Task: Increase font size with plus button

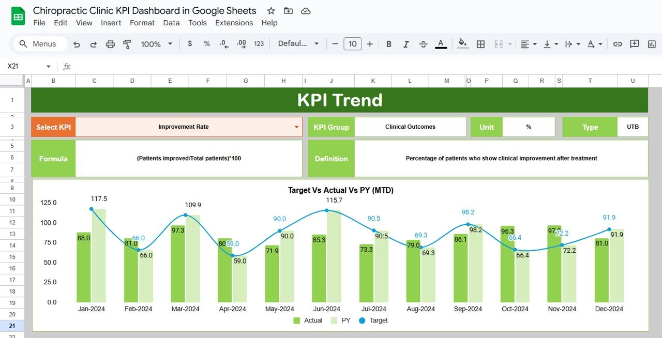Action: pyautogui.click(x=370, y=44)
